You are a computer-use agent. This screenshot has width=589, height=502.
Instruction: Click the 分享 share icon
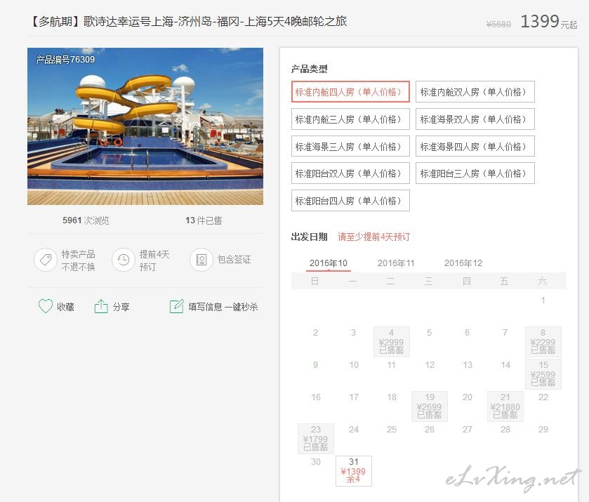[100, 307]
